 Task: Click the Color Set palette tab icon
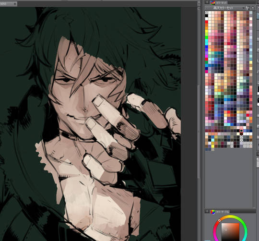[x=213, y=2]
